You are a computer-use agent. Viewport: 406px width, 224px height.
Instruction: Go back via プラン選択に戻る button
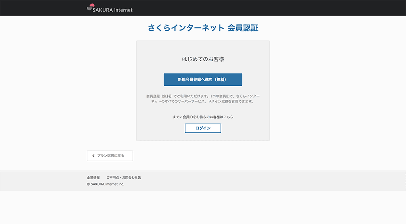pos(110,156)
